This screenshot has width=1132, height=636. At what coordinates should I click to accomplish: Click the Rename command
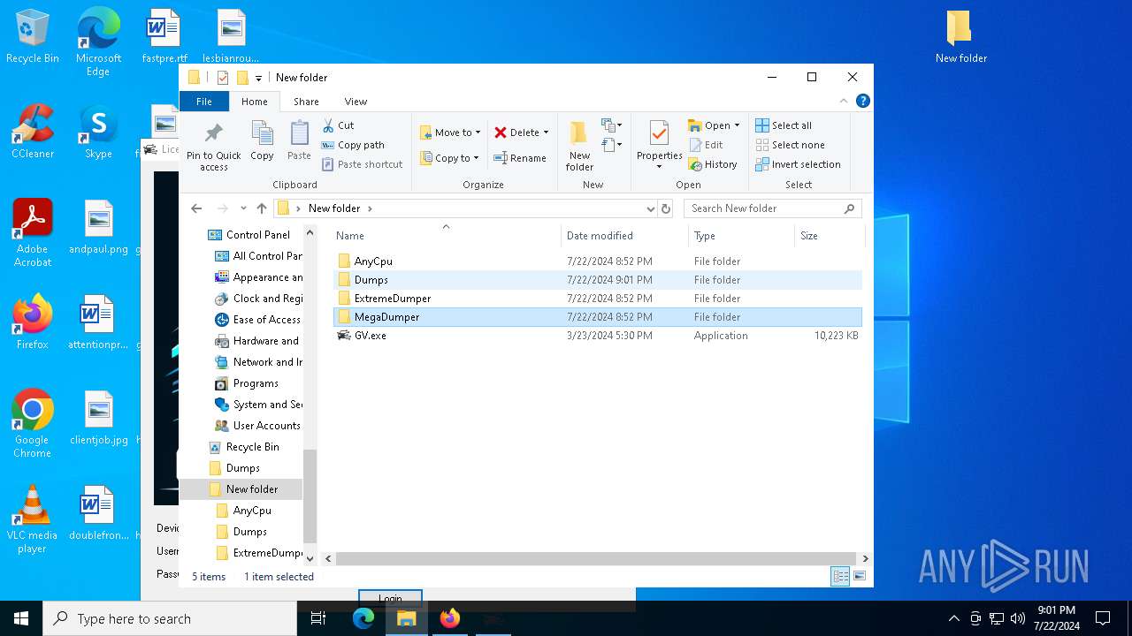pos(520,158)
